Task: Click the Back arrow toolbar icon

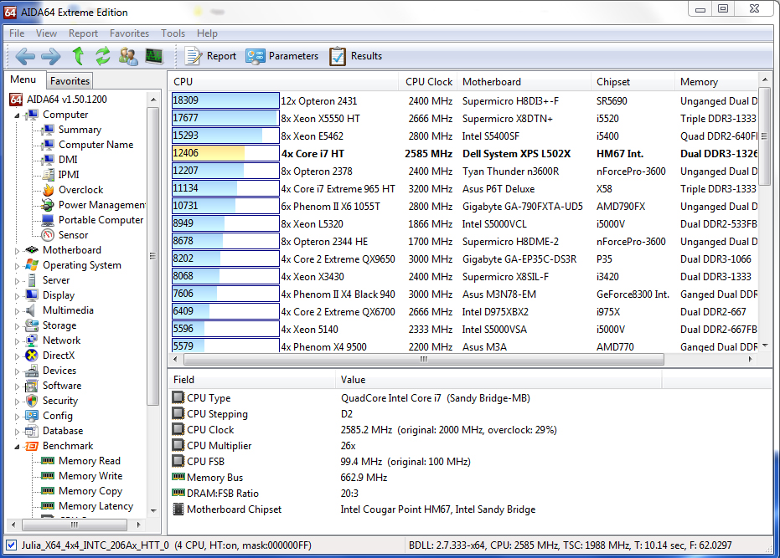Action: click(25, 56)
